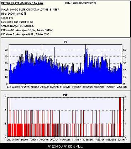This screenshot has width=131, height=149.
Task: Click the 'Speed : 4x' line
Action: (7, 18)
